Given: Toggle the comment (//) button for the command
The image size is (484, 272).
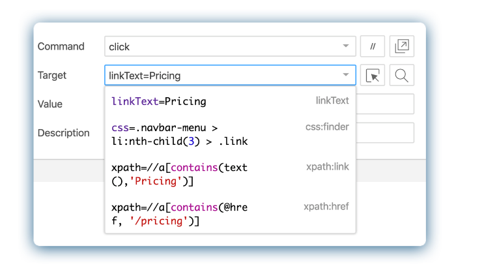Looking at the screenshot, I should point(373,46).
